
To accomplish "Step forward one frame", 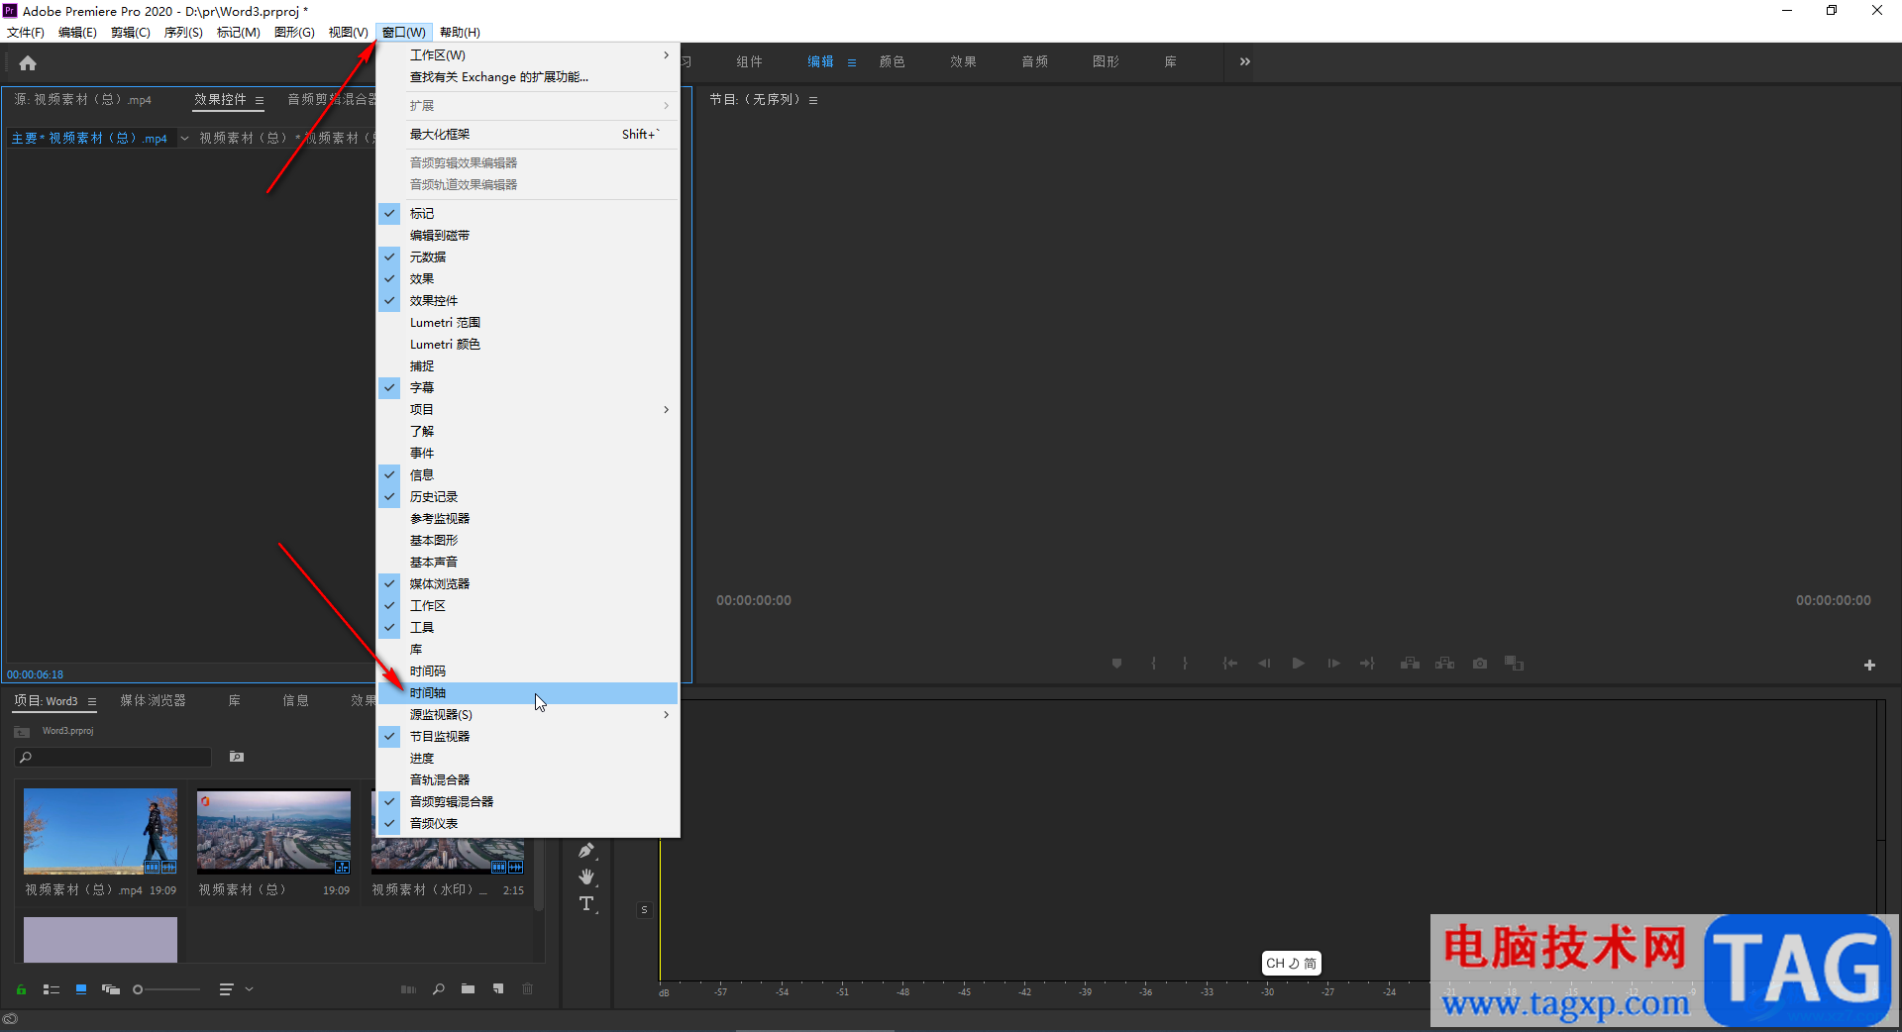I will pyautogui.click(x=1333, y=664).
